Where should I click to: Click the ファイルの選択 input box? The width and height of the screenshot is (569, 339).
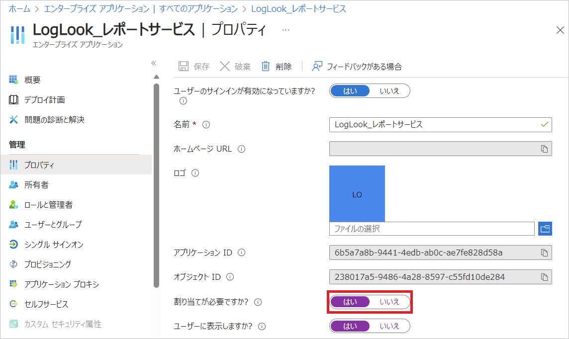point(432,229)
